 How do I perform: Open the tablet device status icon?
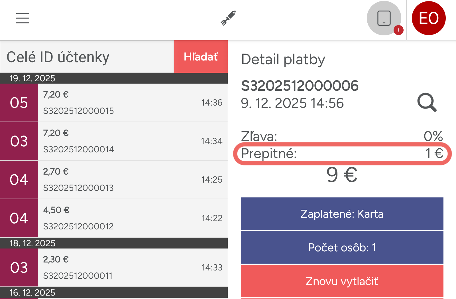coord(384,18)
